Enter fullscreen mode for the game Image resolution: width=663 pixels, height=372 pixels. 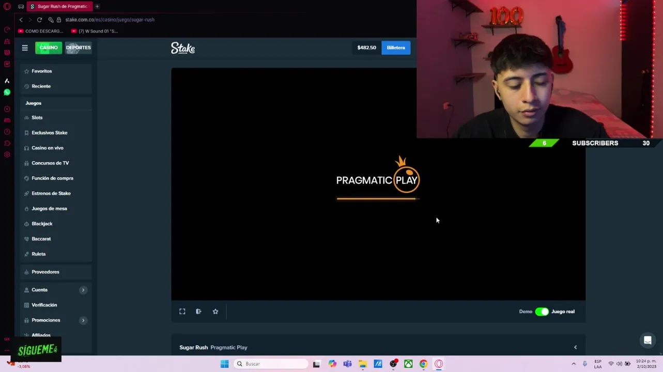click(182, 312)
